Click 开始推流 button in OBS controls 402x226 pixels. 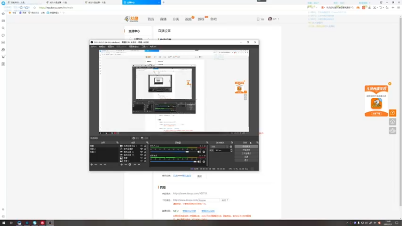click(x=246, y=147)
